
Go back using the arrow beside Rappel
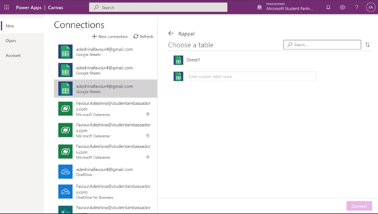click(171, 33)
